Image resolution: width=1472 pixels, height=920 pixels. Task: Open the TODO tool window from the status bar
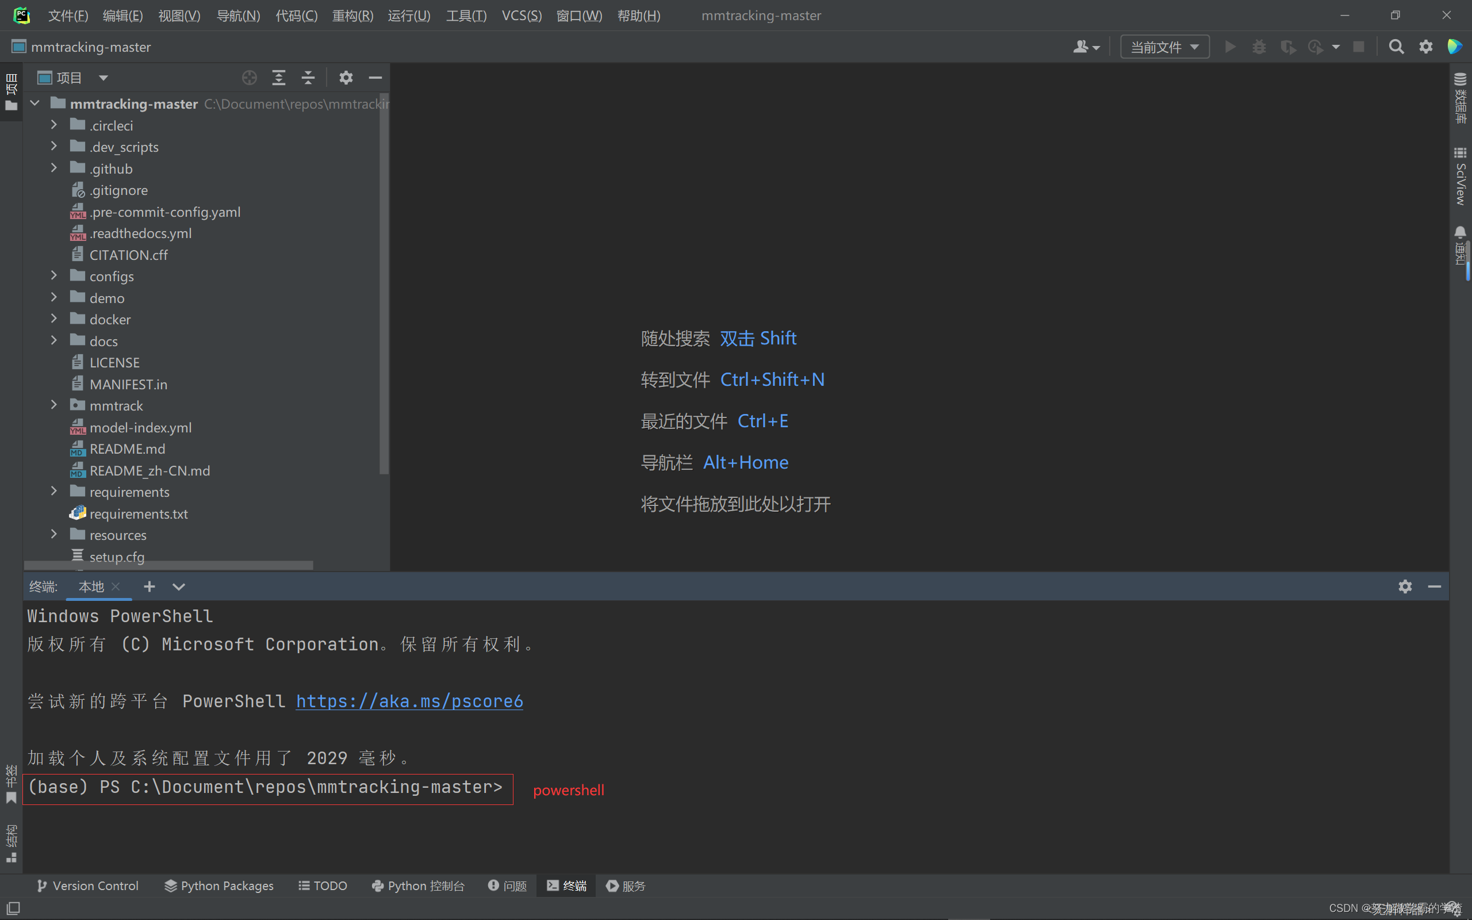point(323,885)
